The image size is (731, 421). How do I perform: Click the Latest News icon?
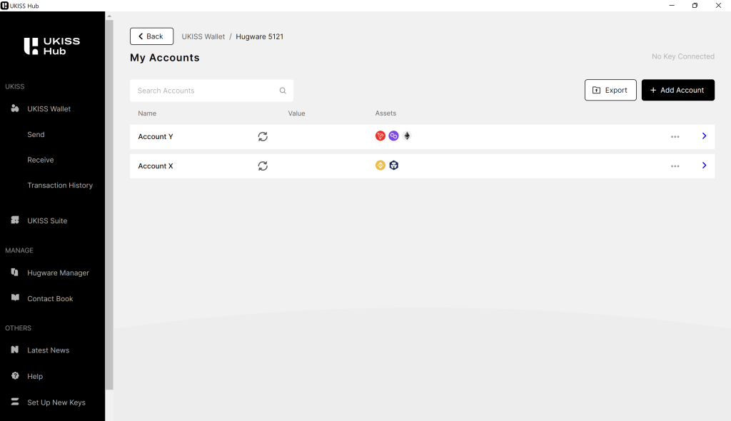[x=15, y=350]
